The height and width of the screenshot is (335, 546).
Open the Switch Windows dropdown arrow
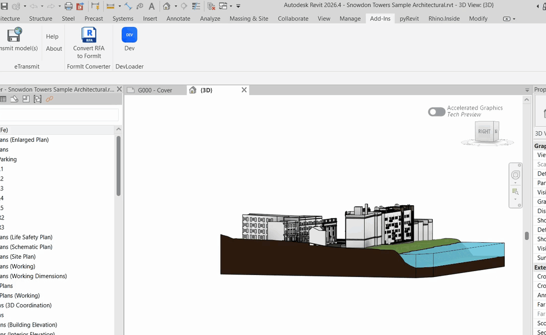pos(231,6)
